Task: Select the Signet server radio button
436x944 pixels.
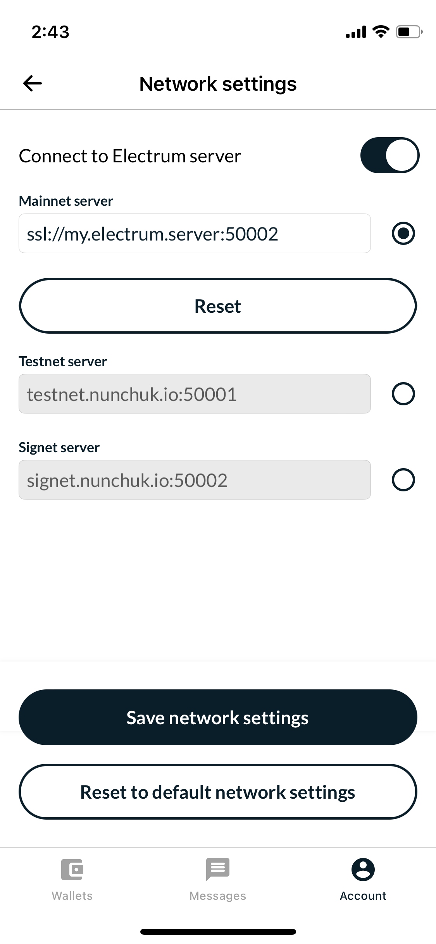Action: tap(403, 480)
